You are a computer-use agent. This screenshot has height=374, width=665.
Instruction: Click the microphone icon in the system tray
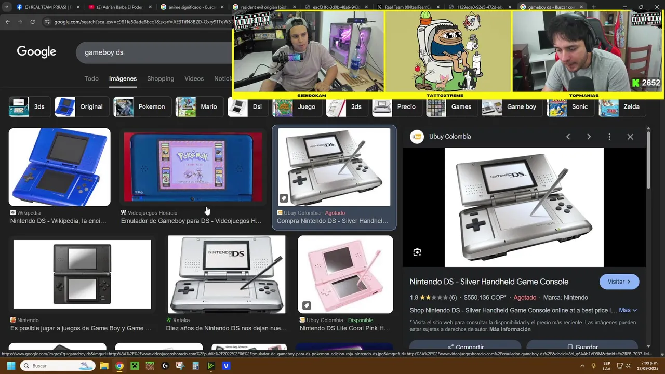pos(593,366)
